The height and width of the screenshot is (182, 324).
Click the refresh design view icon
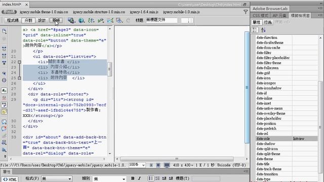tap(128, 20)
